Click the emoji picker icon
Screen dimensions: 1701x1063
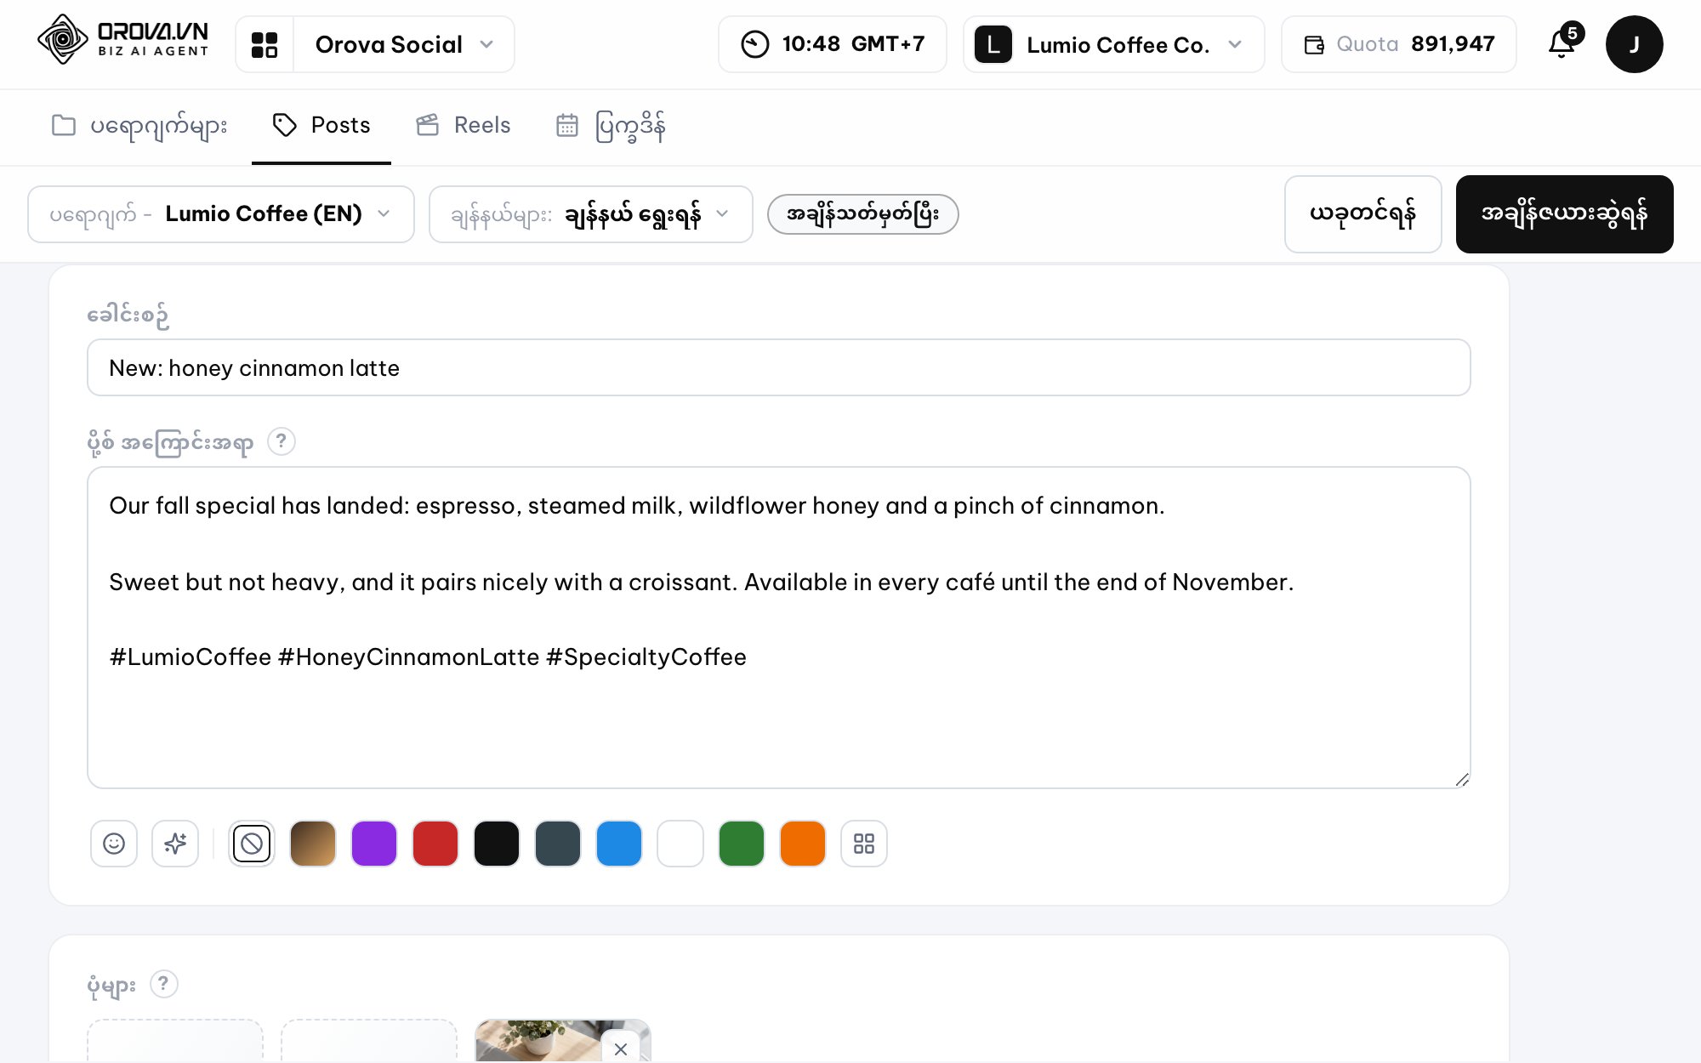(114, 844)
